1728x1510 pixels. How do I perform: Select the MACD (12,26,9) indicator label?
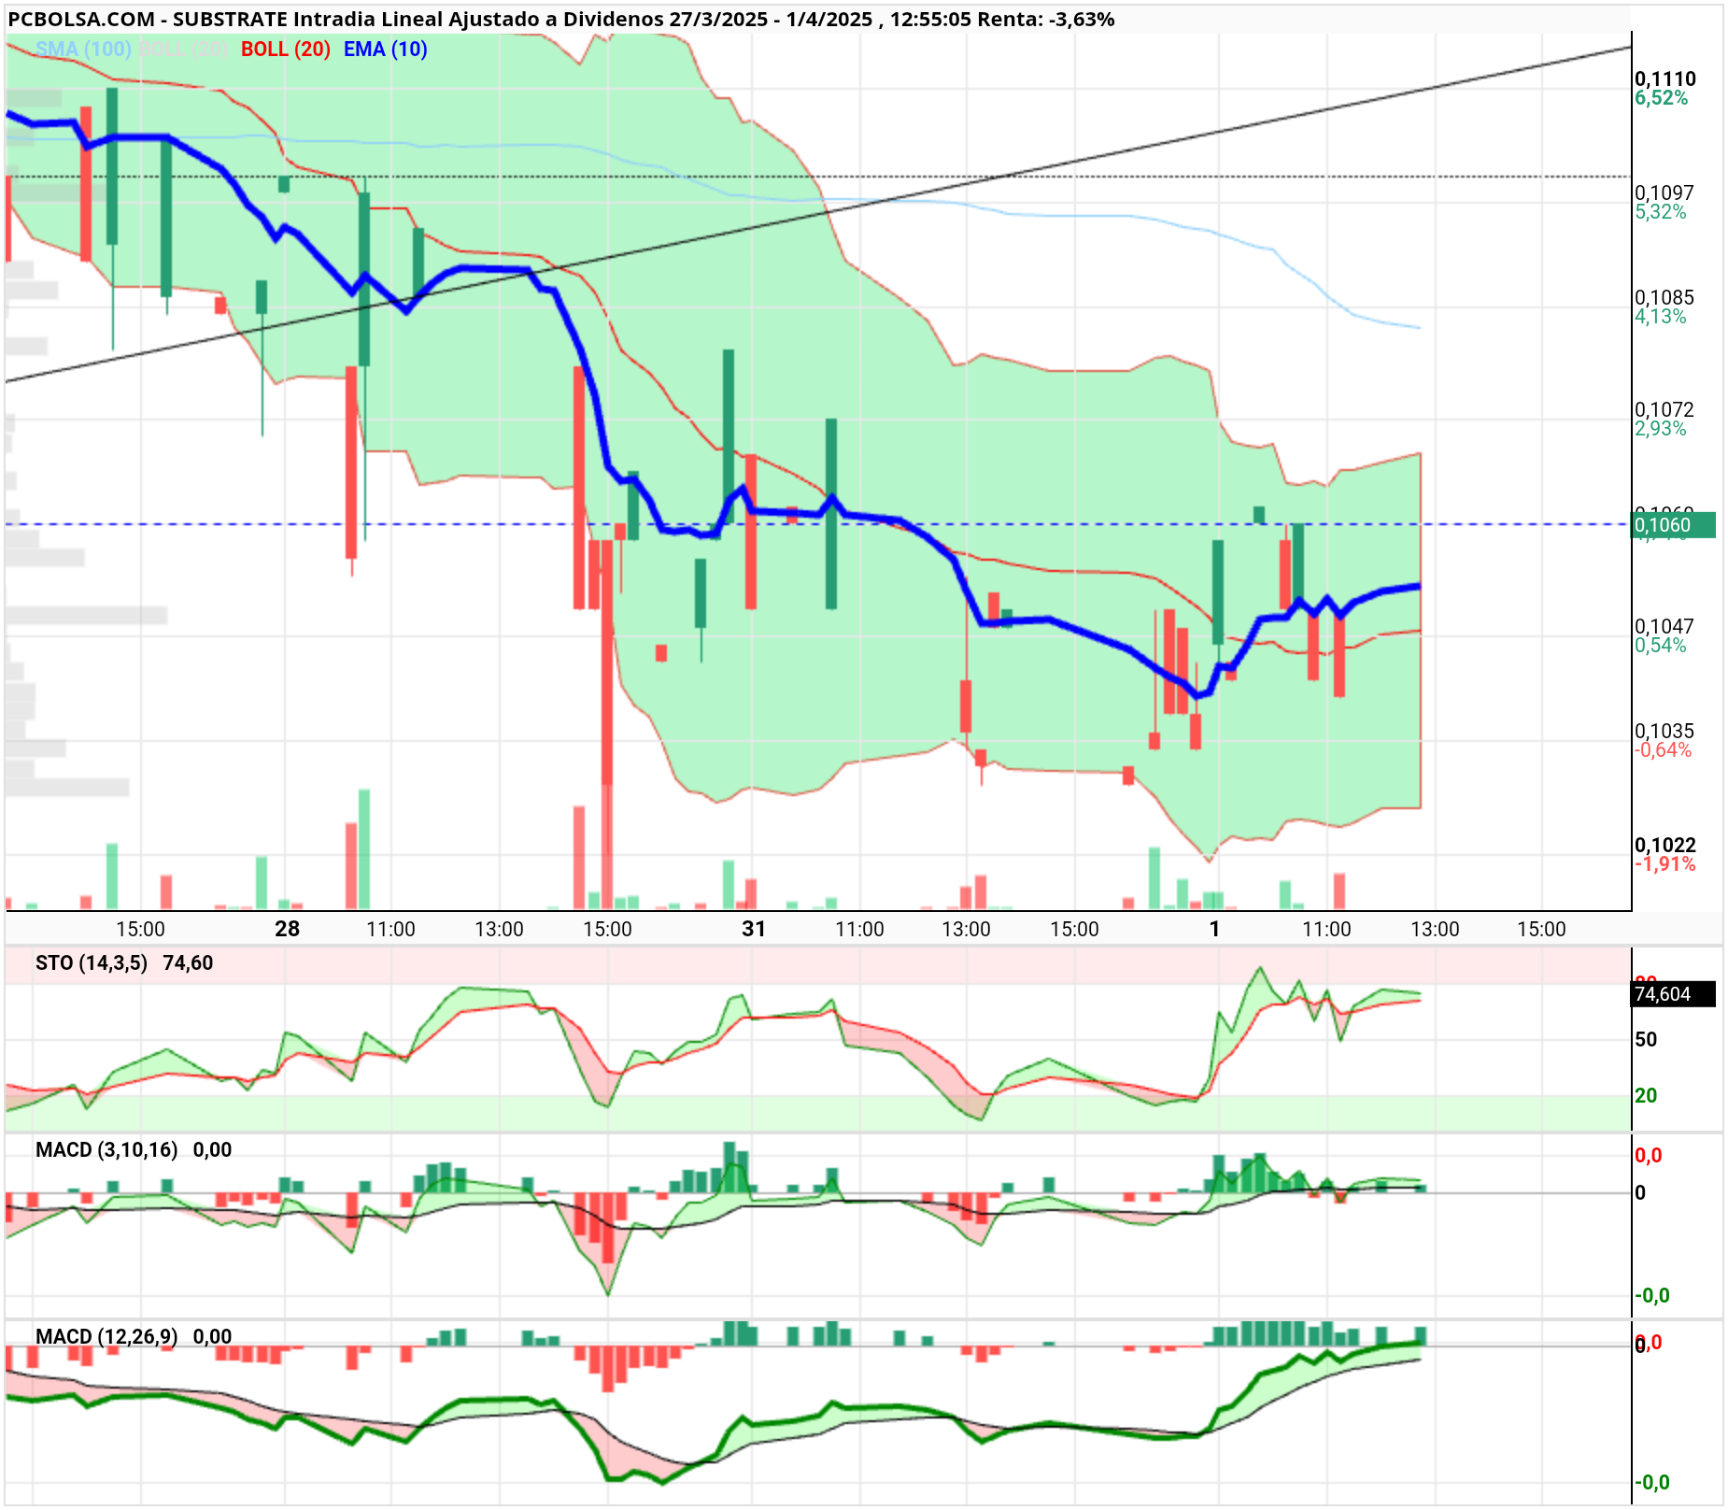[x=106, y=1337]
